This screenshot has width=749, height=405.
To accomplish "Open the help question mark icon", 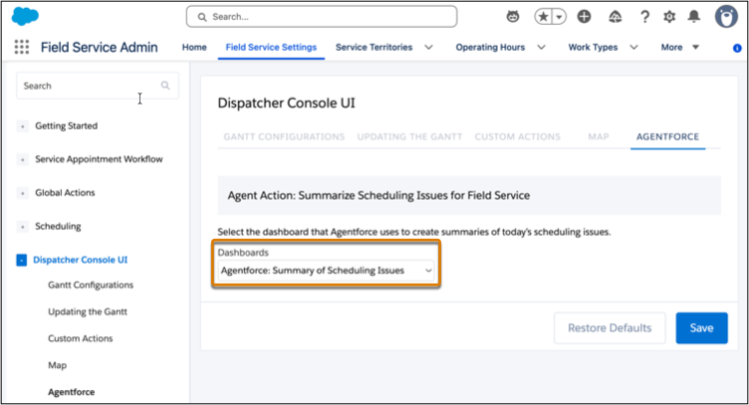I will (x=644, y=17).
